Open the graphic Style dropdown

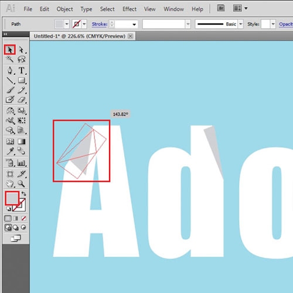point(273,24)
